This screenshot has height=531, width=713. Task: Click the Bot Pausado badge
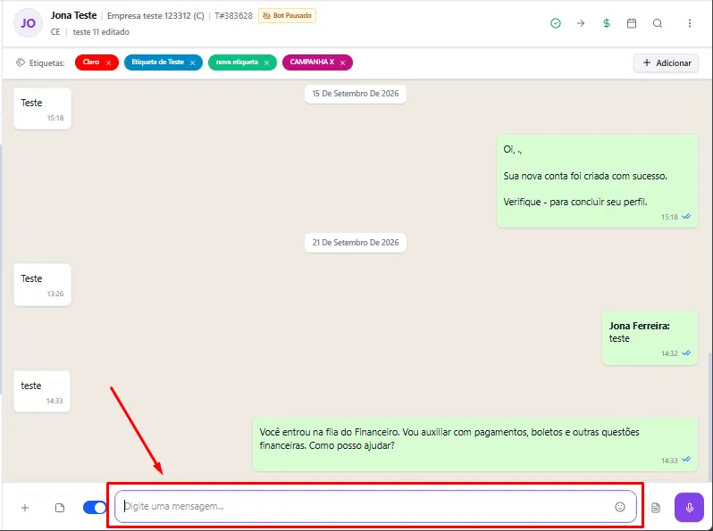pos(287,15)
